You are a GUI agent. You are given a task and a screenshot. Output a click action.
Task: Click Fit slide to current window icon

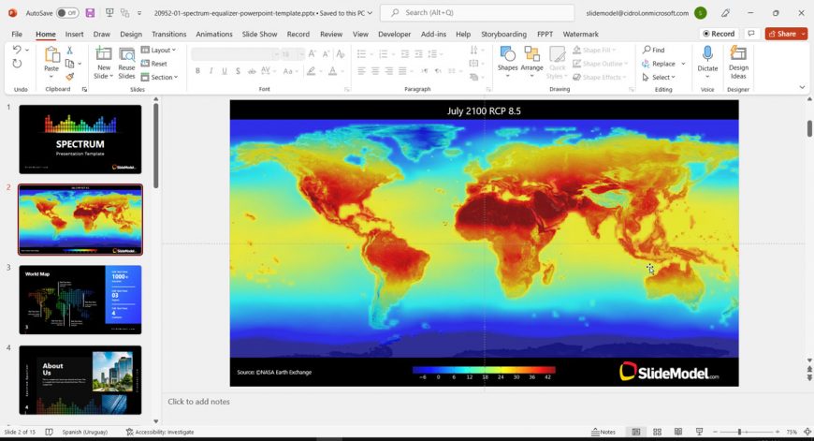click(x=807, y=432)
